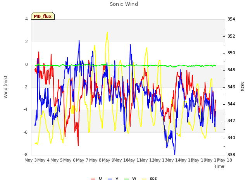Image resolution: width=248 pixels, height=186 pixels.
Task: Click the 350 tick on sos axis
Action: [231, 53]
